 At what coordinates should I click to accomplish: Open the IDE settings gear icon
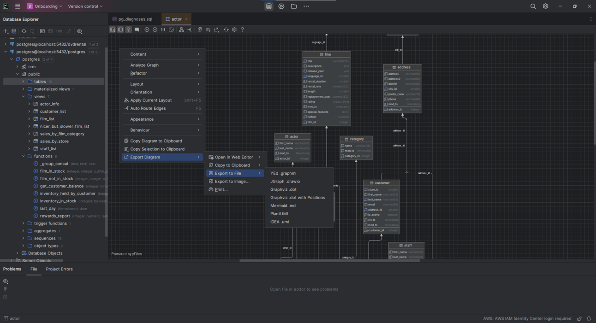[x=545, y=6]
